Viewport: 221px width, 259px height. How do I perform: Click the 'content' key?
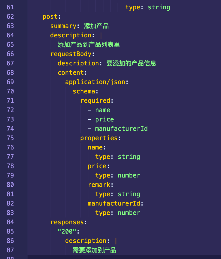tap(71, 73)
